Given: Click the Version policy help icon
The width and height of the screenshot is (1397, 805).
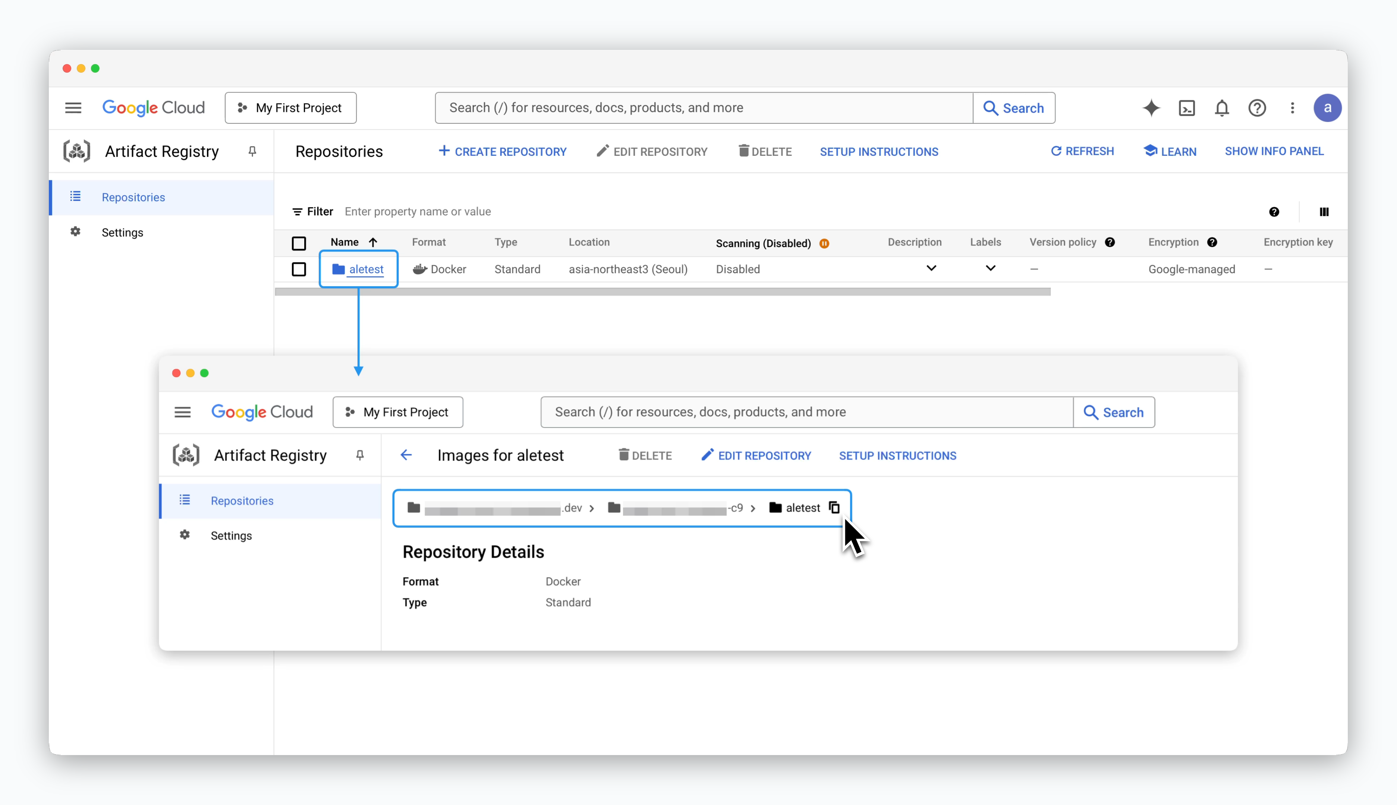Looking at the screenshot, I should point(1110,242).
